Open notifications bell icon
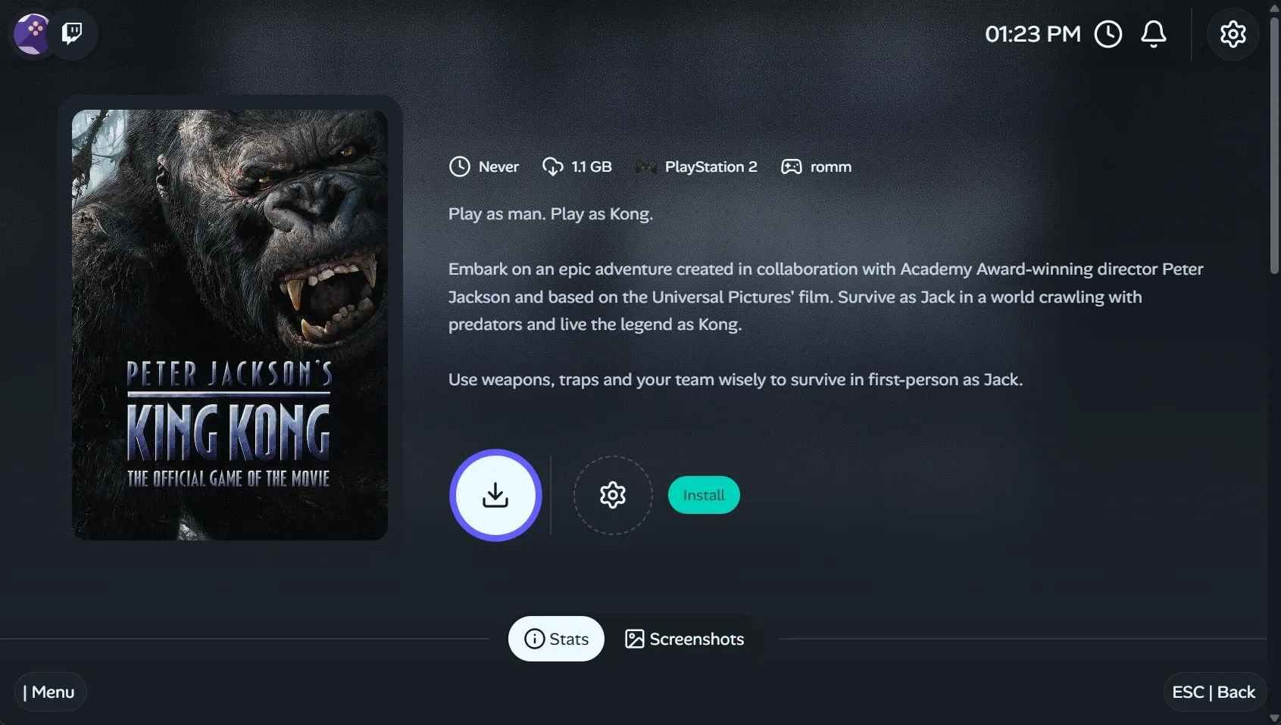 pyautogui.click(x=1154, y=34)
